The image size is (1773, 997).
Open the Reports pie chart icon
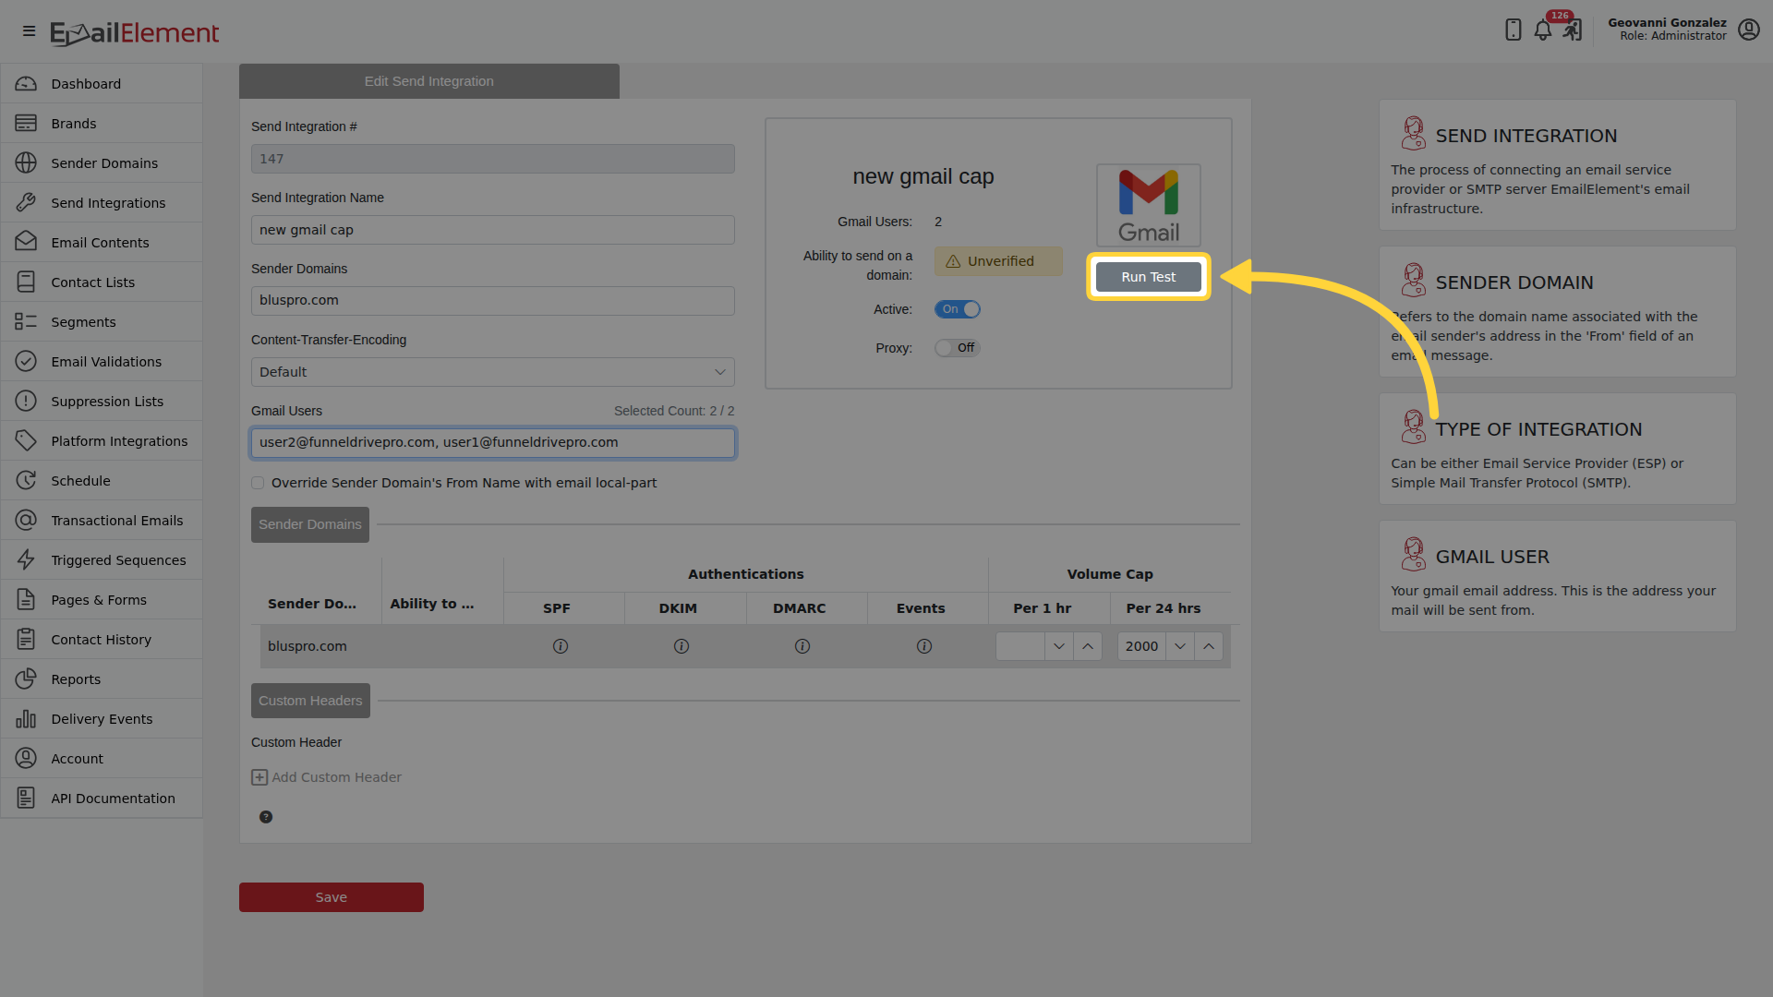[x=26, y=679]
